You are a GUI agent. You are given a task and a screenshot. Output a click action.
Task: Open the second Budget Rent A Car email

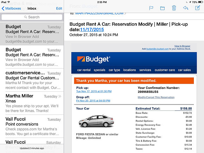32,57
